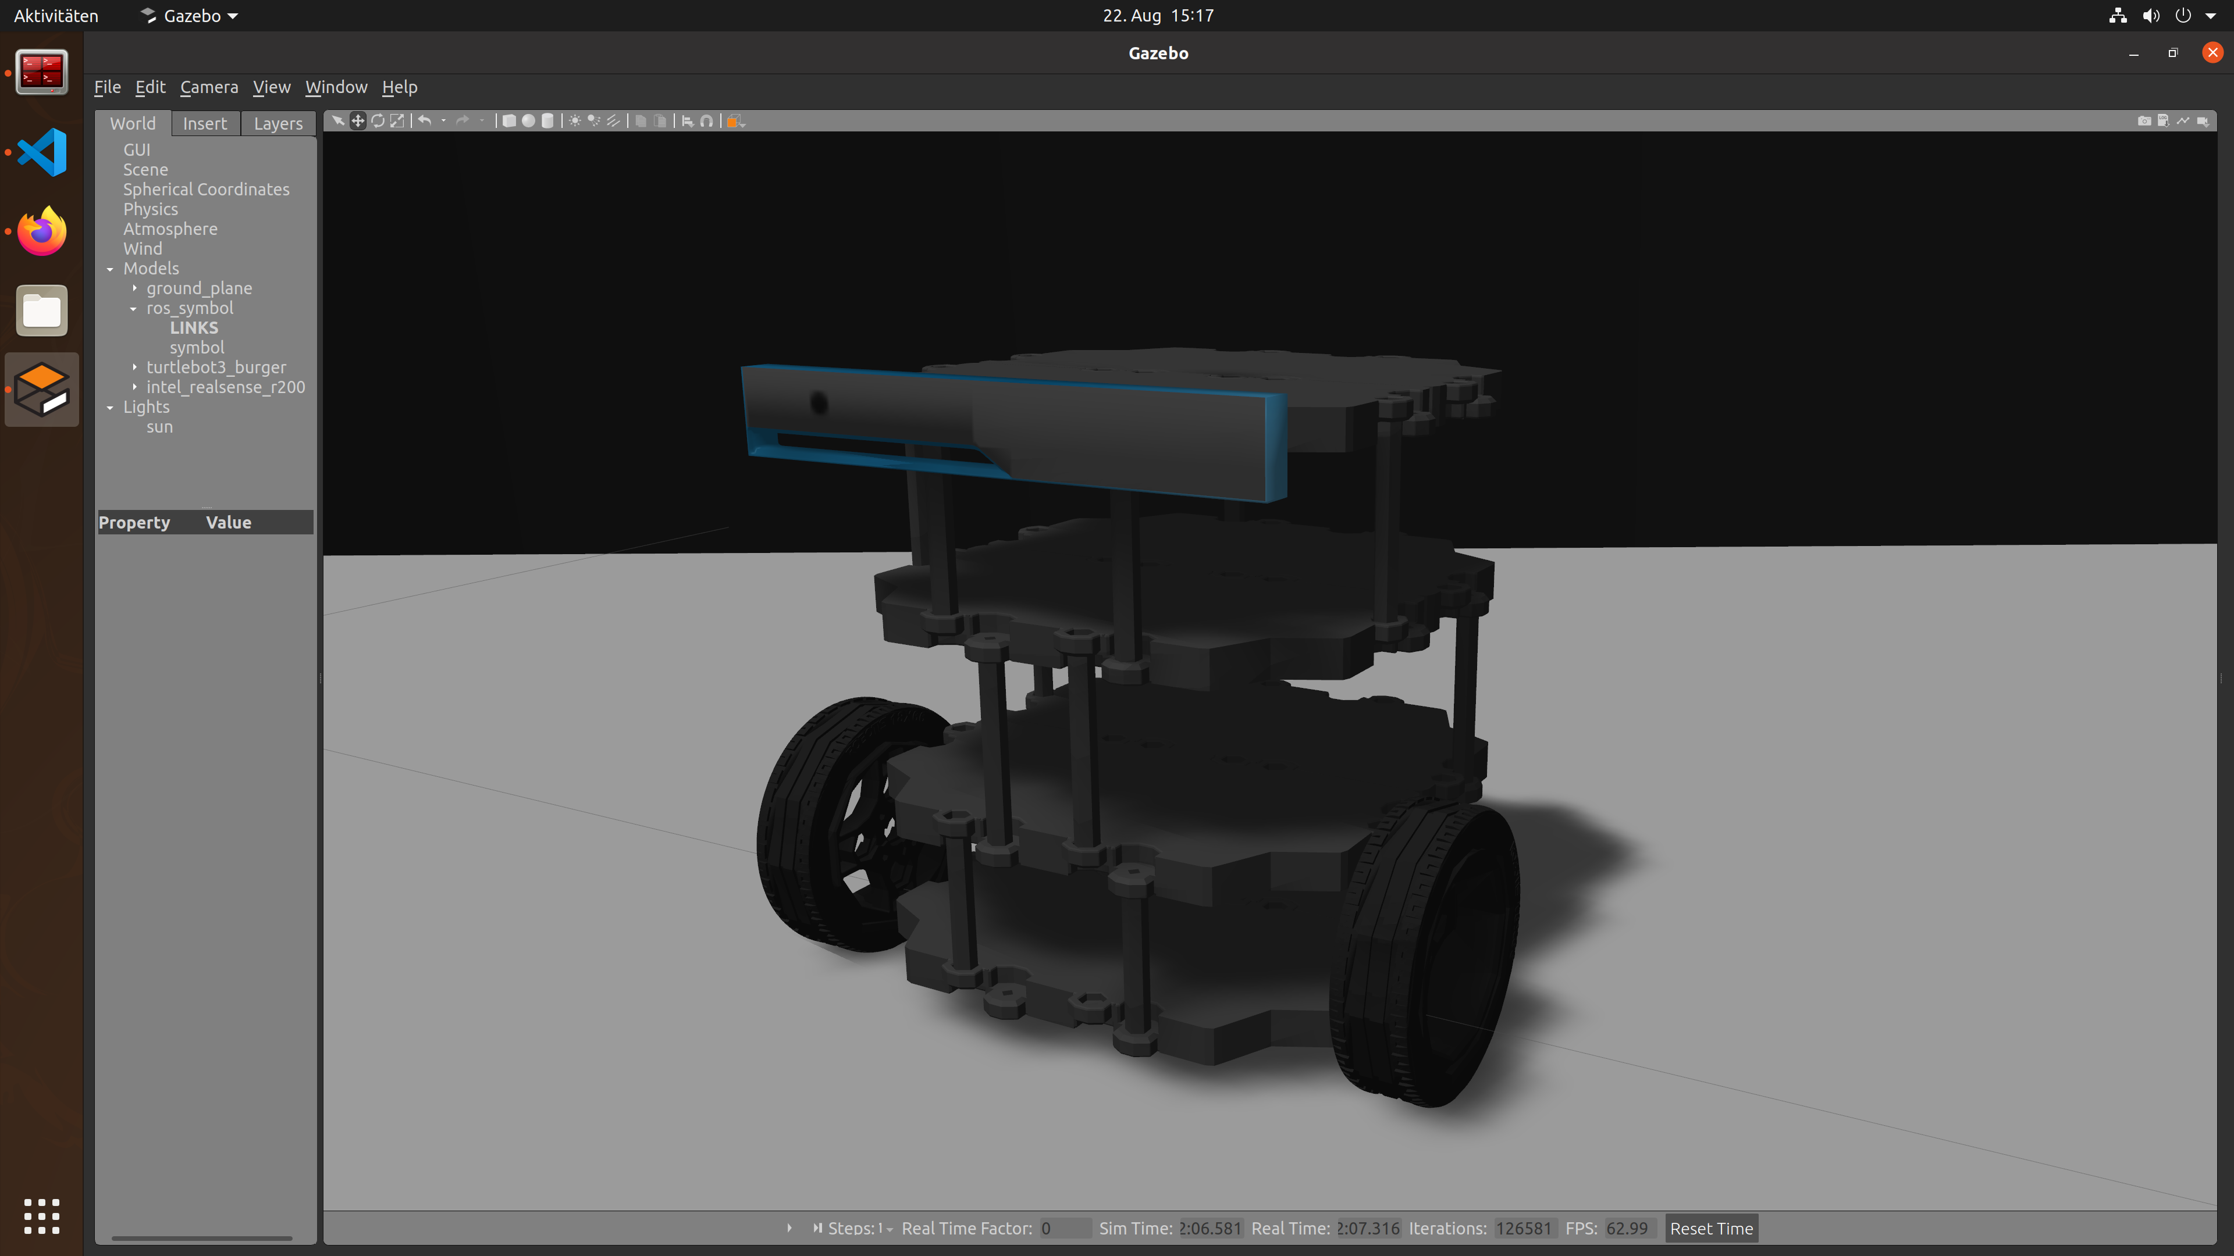Collapse the Models tree section
This screenshot has height=1256, width=2234.
[x=110, y=269]
